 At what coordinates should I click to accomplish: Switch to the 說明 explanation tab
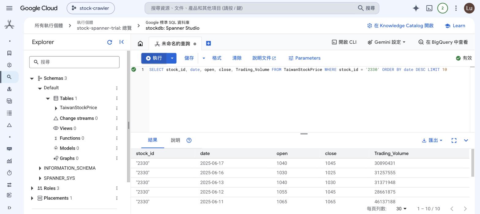pyautogui.click(x=175, y=140)
